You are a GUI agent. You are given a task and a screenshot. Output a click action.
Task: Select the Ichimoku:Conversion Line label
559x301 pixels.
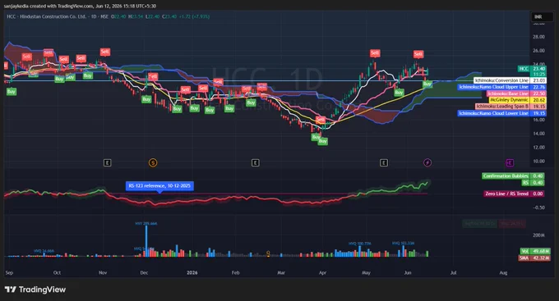pos(510,80)
